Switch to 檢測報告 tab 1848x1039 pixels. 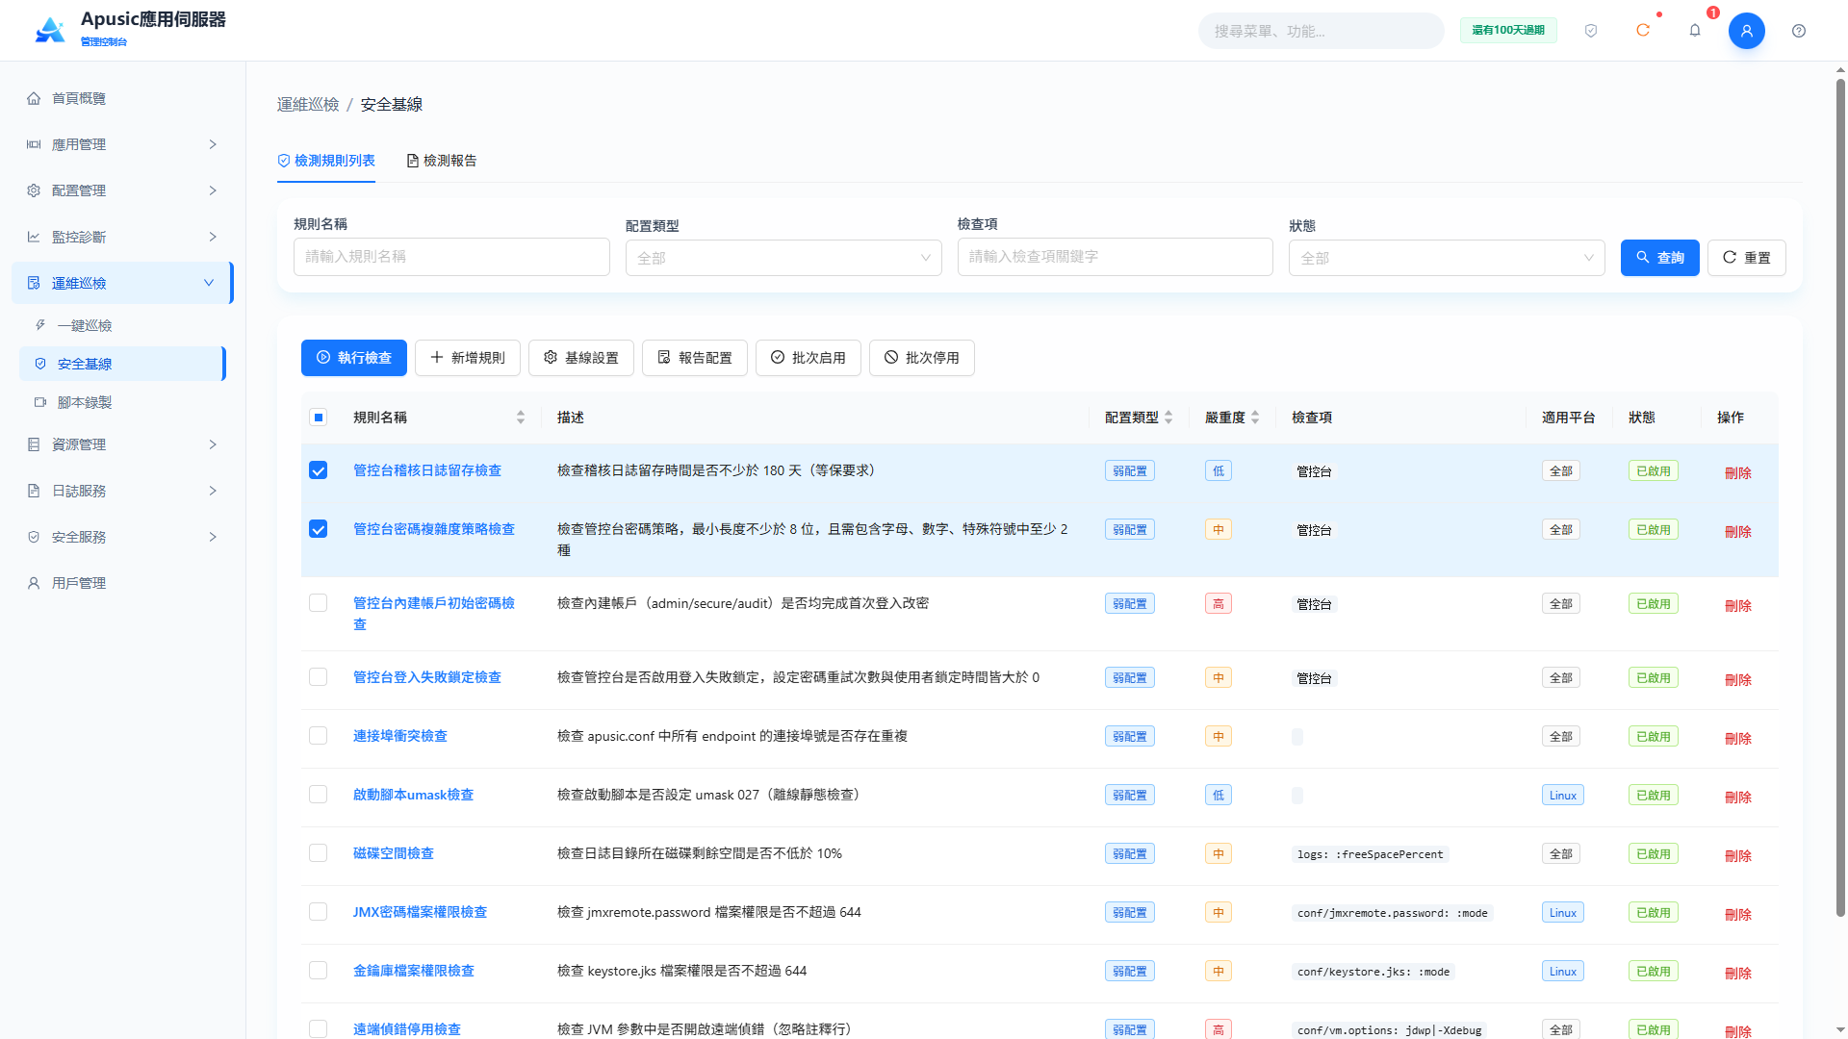point(442,161)
